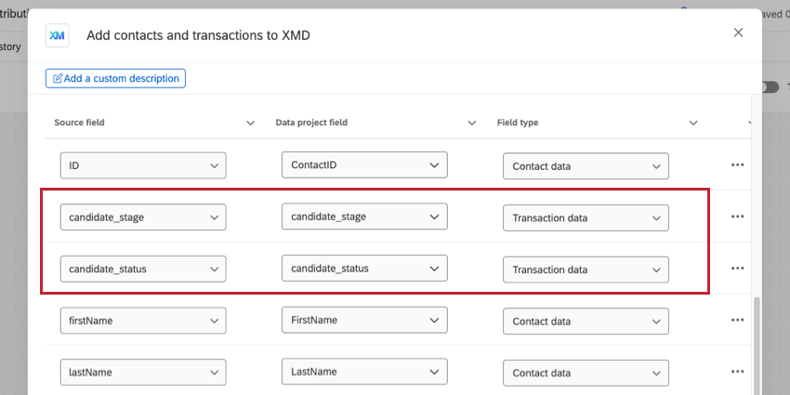The image size is (790, 395).
Task: Open the FirstName data project dropdown
Action: pos(364,321)
